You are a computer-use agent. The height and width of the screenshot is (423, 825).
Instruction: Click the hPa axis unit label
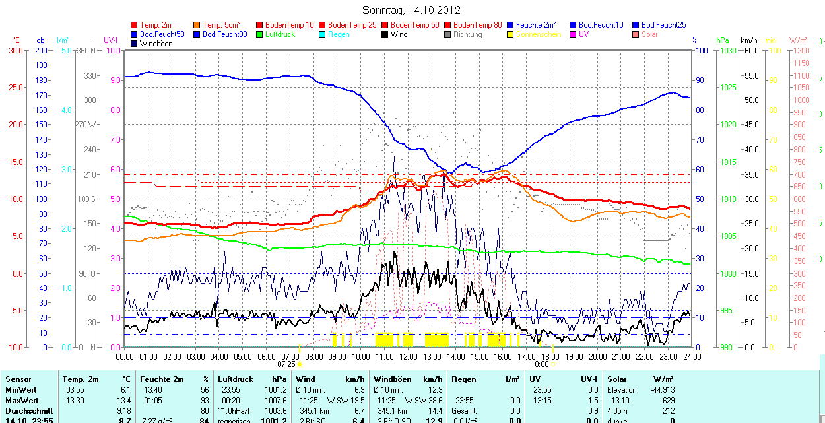pyautogui.click(x=723, y=40)
